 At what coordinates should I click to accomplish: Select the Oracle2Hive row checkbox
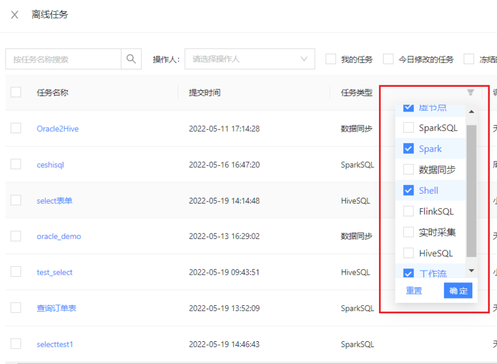pyautogui.click(x=15, y=129)
